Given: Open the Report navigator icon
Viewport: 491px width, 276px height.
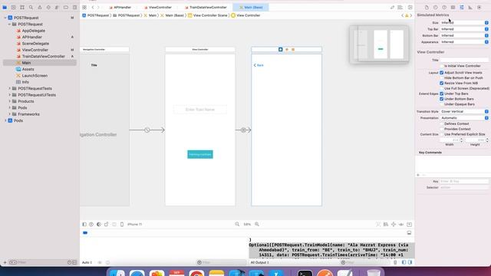Looking at the screenshot, I should click(x=74, y=7).
